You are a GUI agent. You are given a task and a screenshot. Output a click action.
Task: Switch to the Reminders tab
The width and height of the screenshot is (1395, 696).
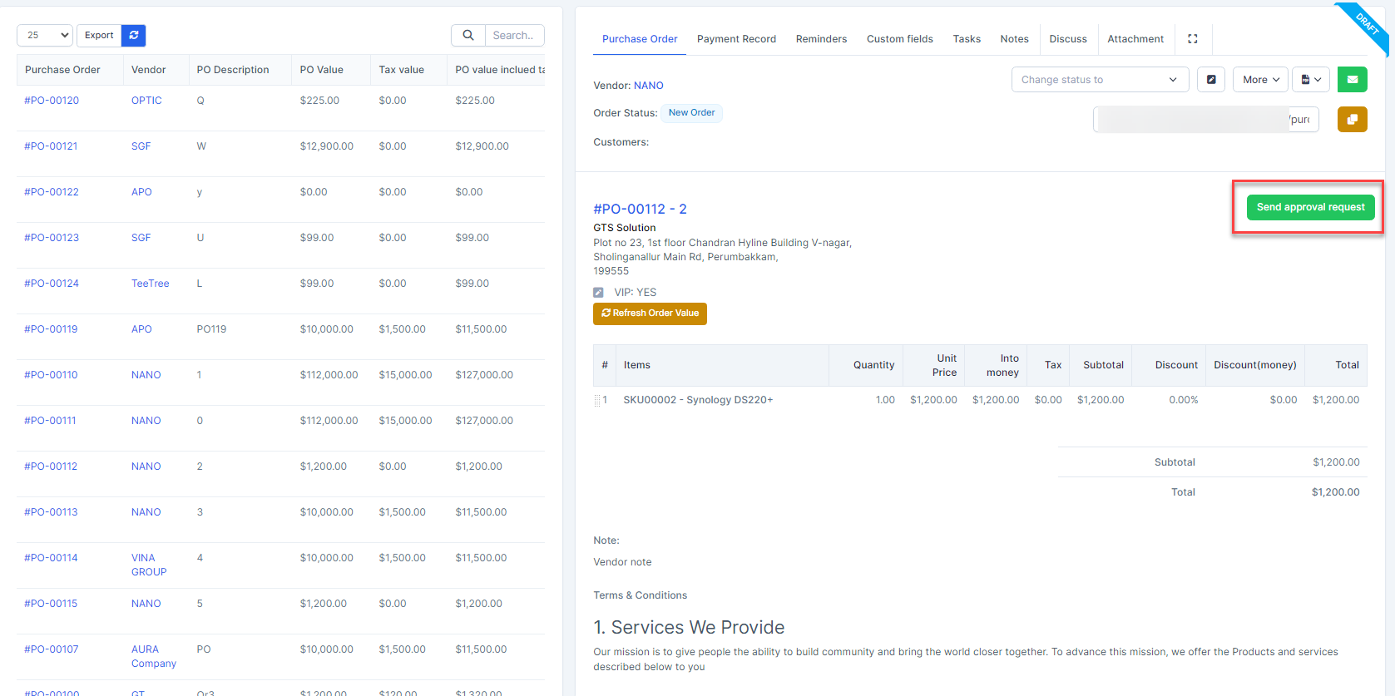(x=821, y=39)
